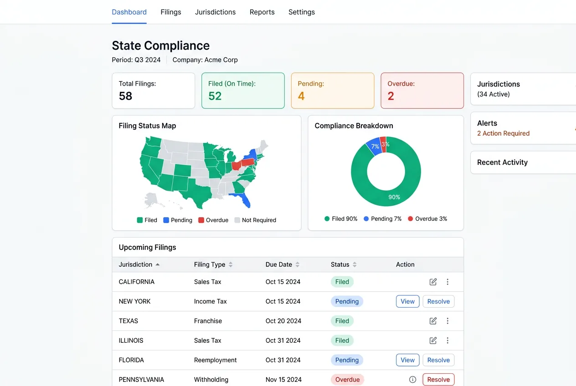This screenshot has height=386, width=576.
Task: Open the 2 Action Required alerts link
Action: (x=503, y=133)
